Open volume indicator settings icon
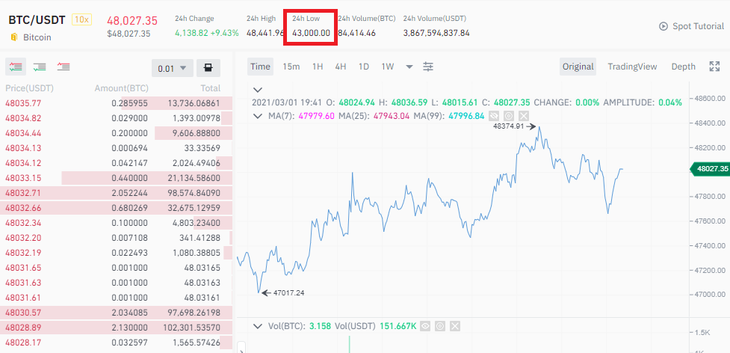730x353 pixels. tap(439, 326)
